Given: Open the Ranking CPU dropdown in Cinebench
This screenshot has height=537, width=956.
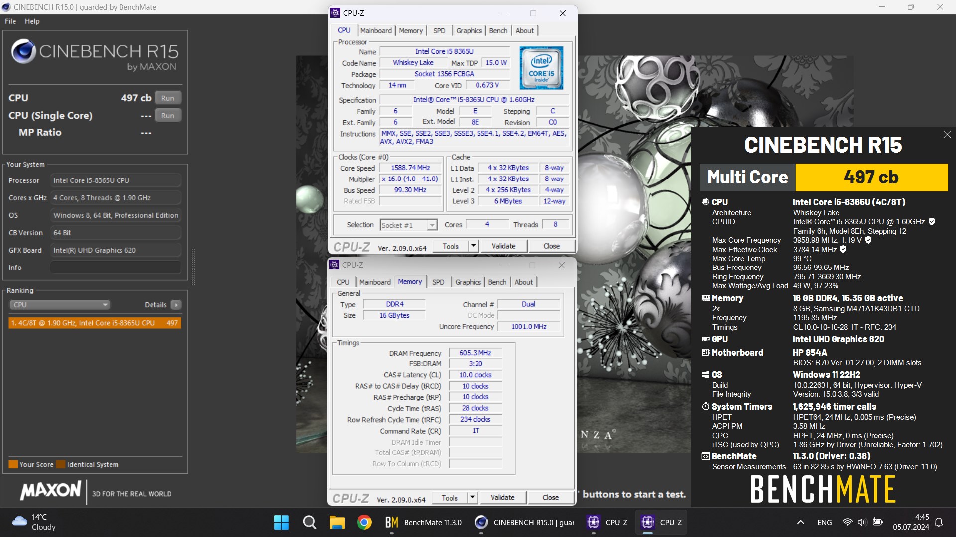Looking at the screenshot, I should (x=60, y=305).
